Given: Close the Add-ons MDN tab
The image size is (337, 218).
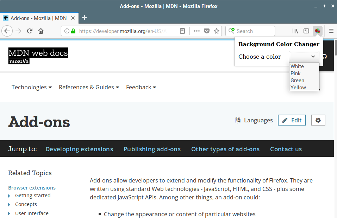Looking at the screenshot, I should pos(73,18).
